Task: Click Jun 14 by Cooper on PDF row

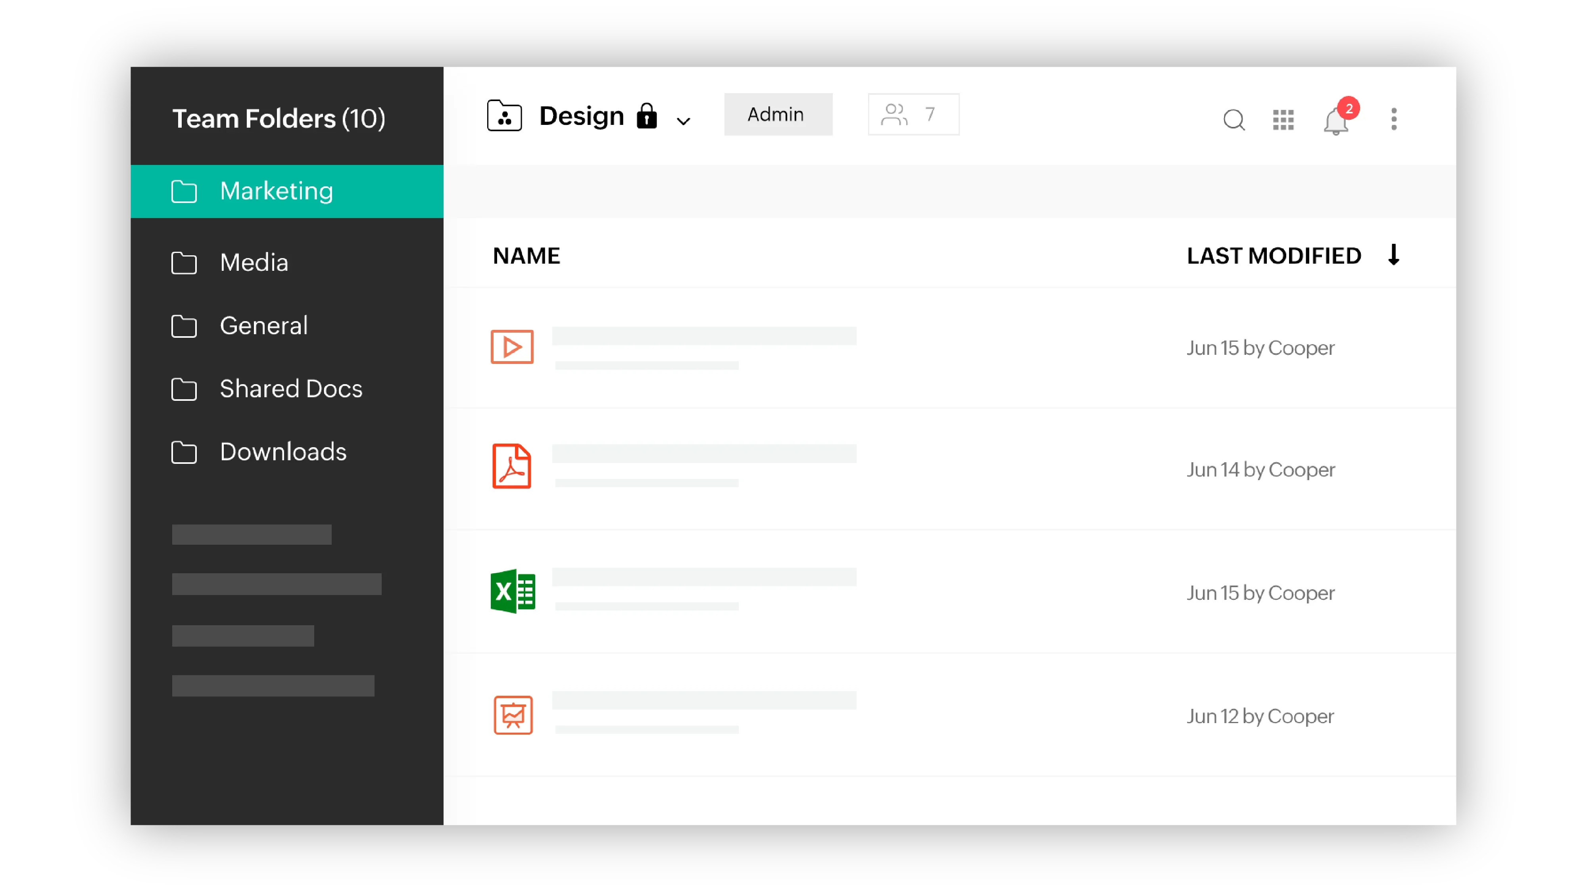Action: point(1260,470)
